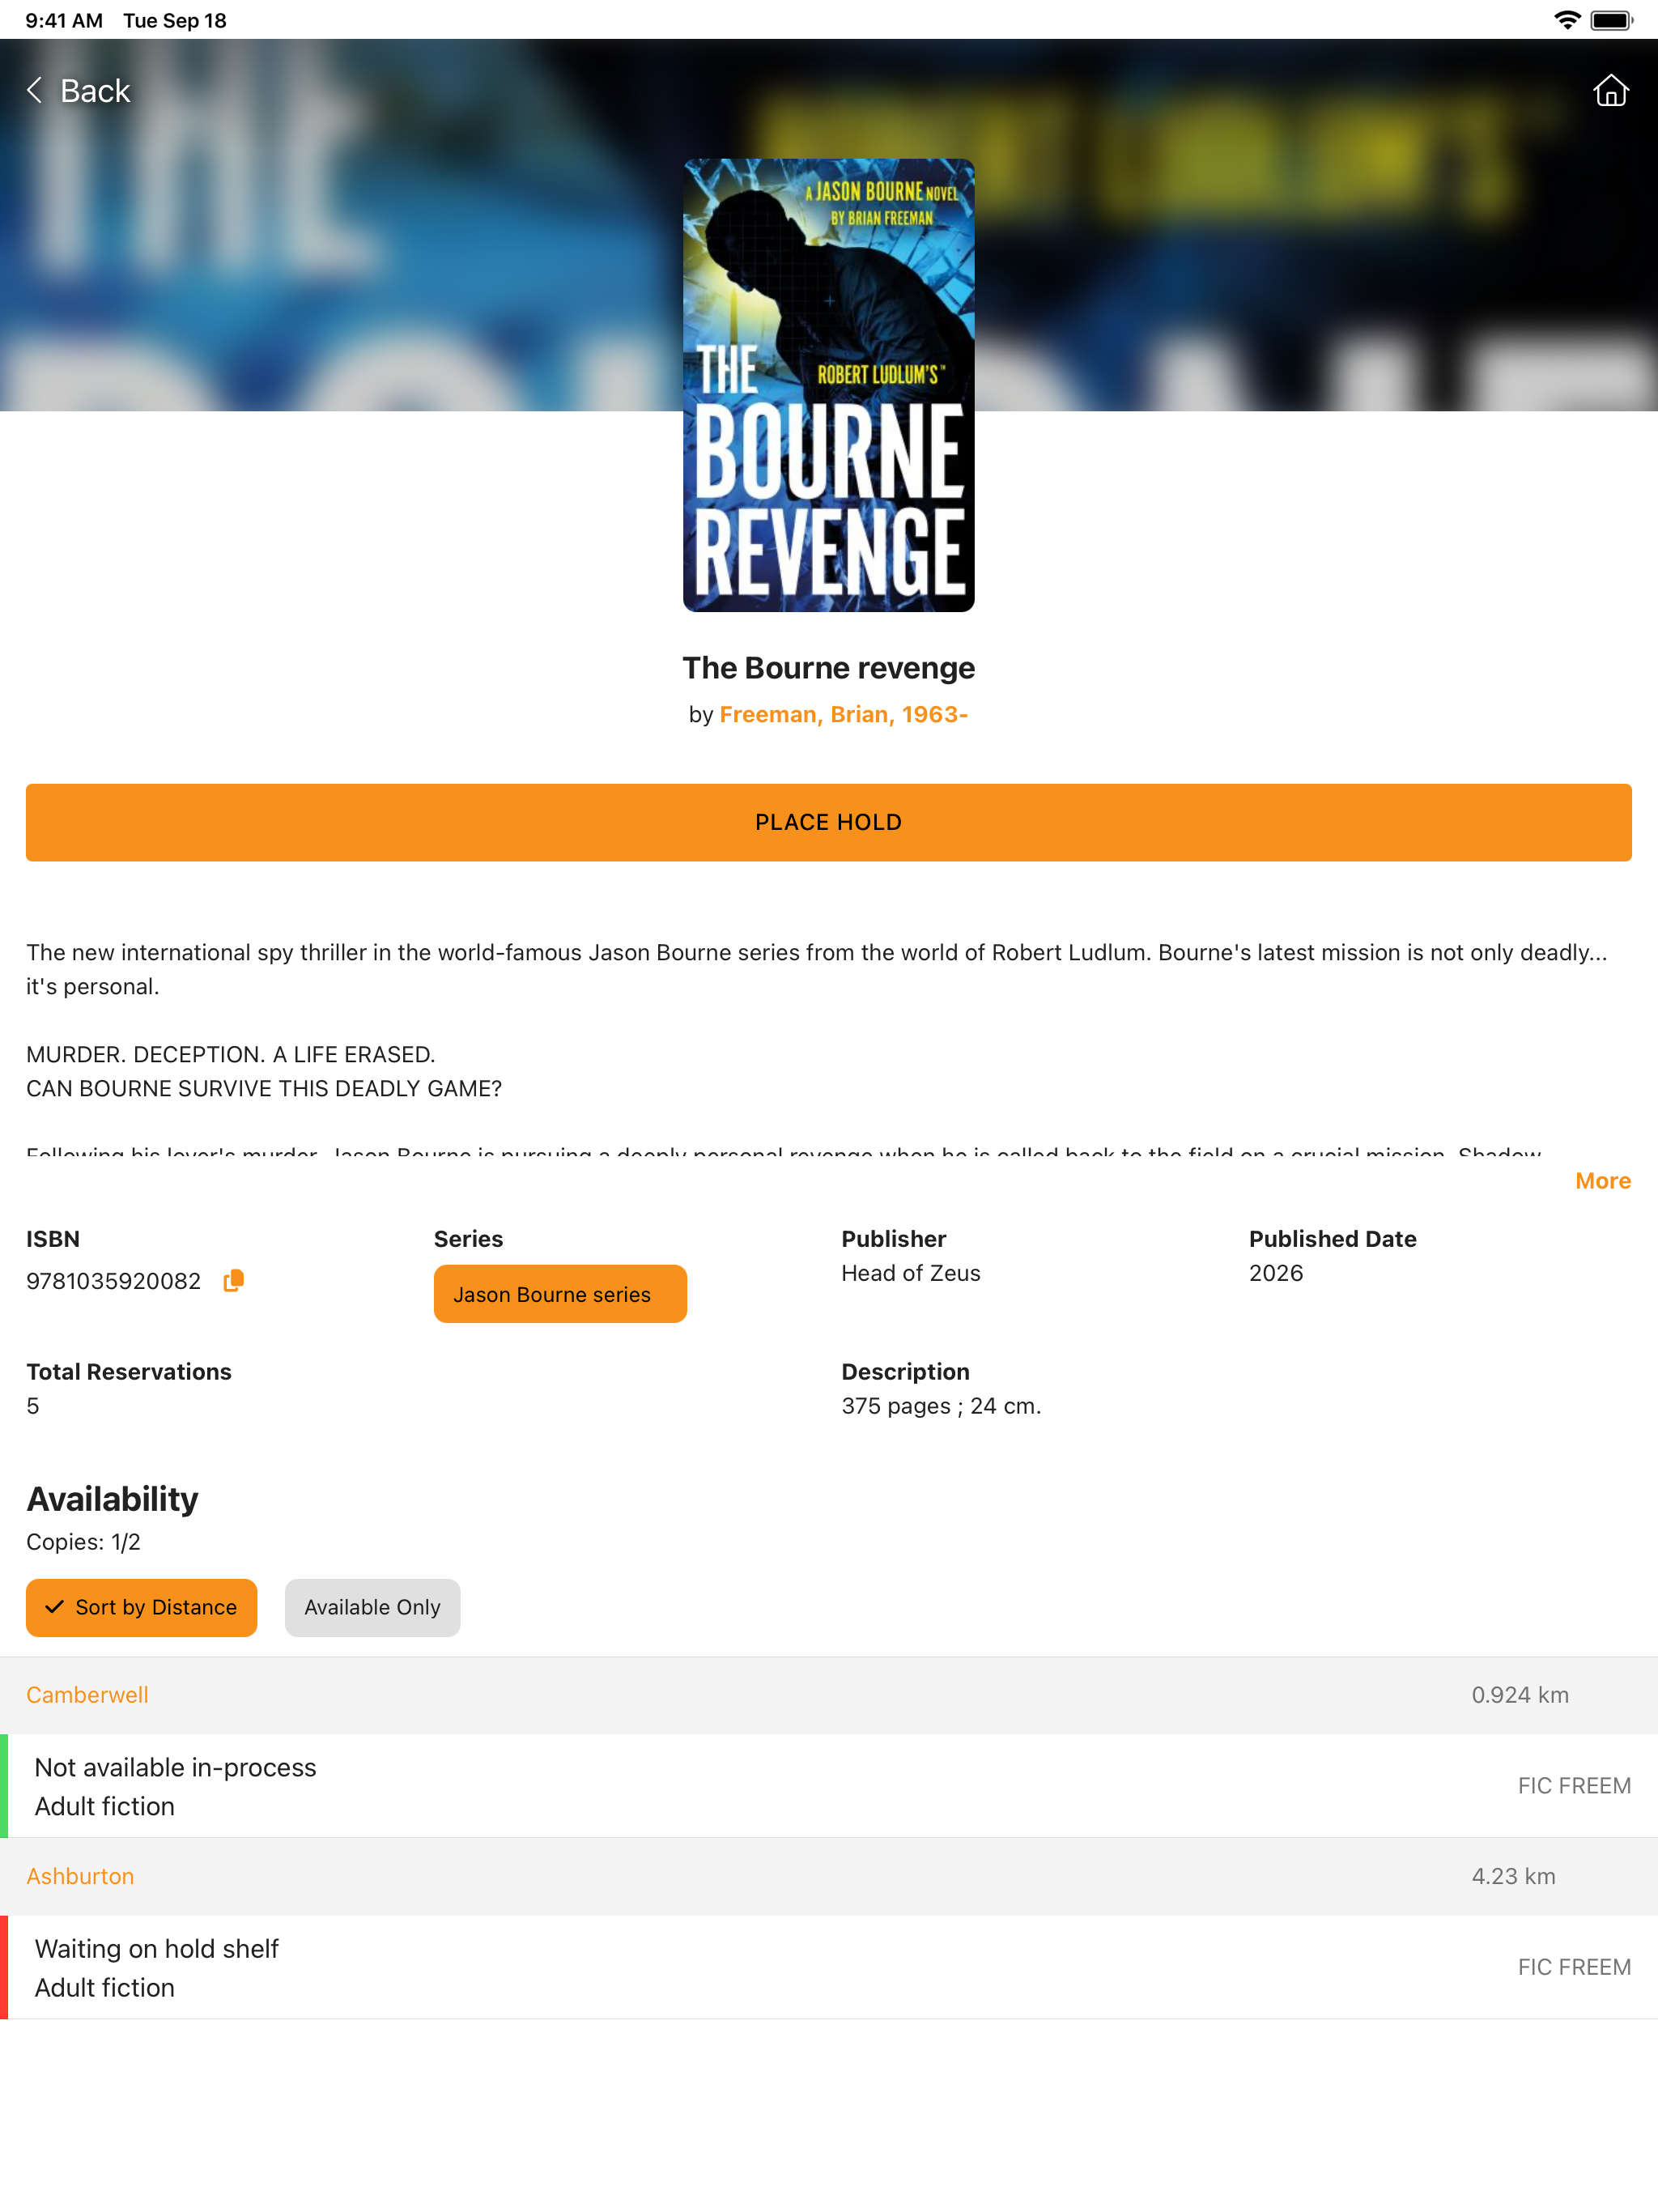Expand the summary with More
Screen dimensions: 1658x2212
pyautogui.click(x=1602, y=1181)
